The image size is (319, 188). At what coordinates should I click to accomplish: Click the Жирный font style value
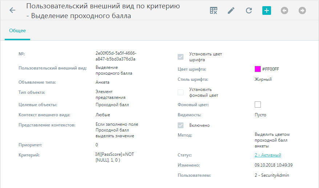coord(263,79)
